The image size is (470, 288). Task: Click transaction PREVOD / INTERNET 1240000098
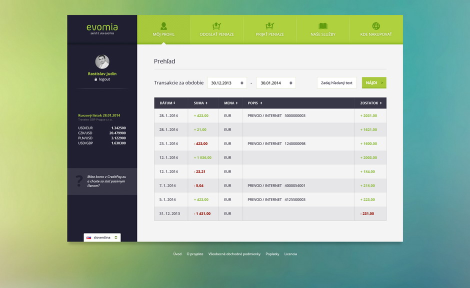(x=276, y=143)
